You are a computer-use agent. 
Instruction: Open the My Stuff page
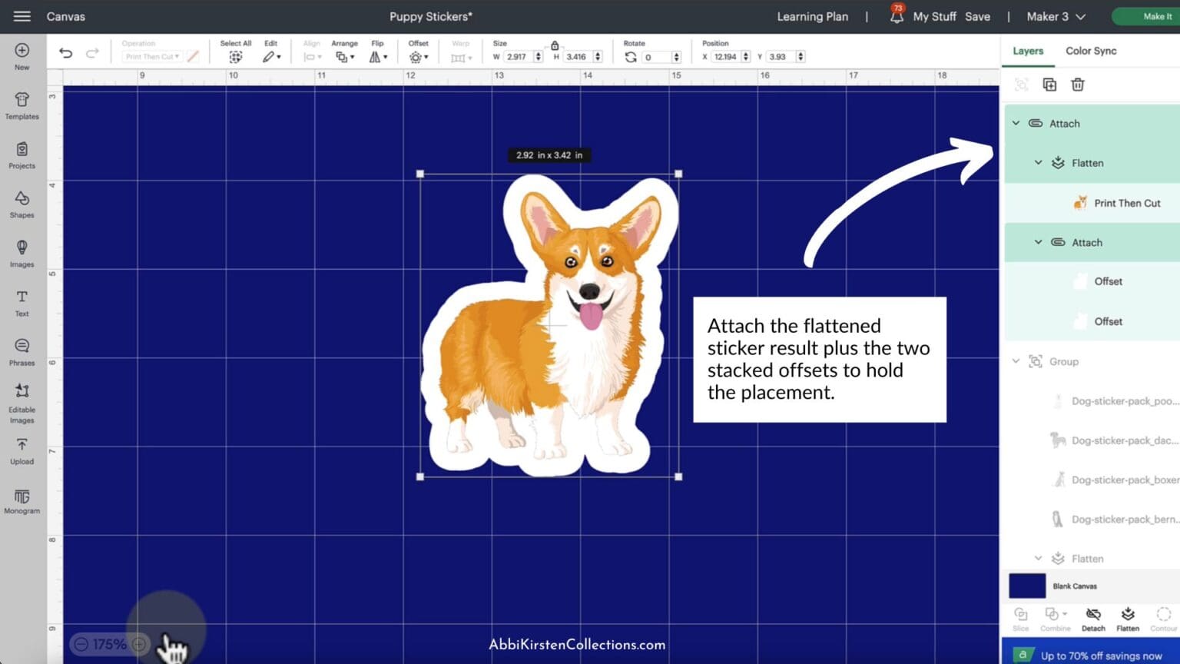(x=934, y=16)
